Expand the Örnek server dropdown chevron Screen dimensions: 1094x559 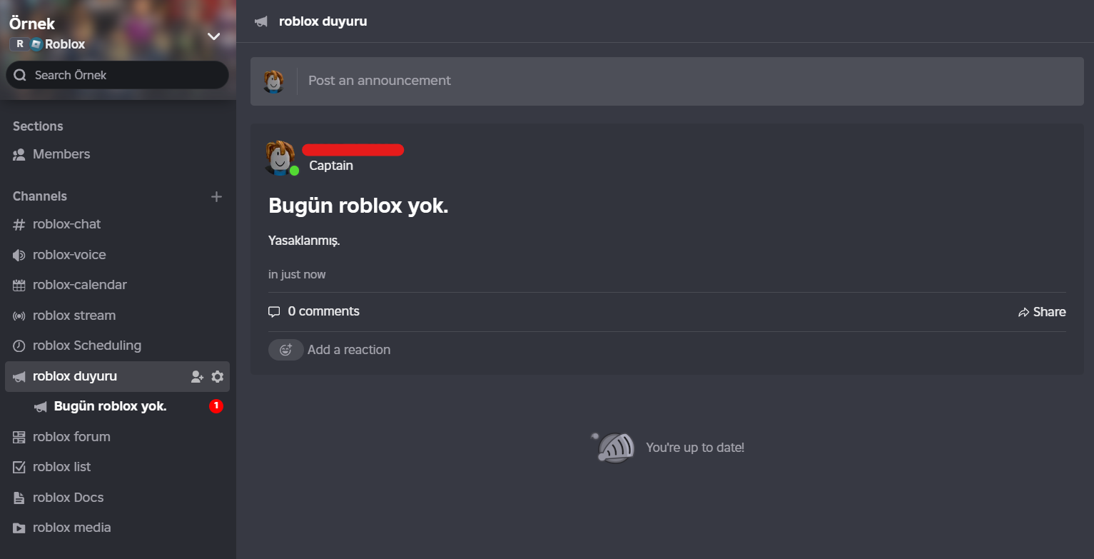(x=213, y=36)
